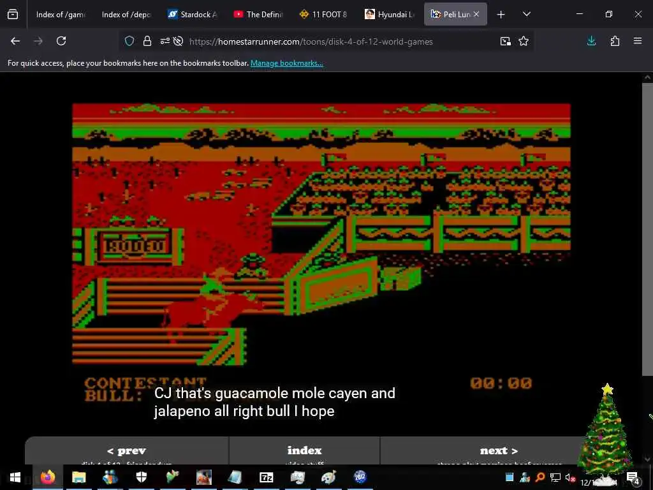The height and width of the screenshot is (490, 653).
Task: Open the Downloads panel
Action: click(591, 41)
